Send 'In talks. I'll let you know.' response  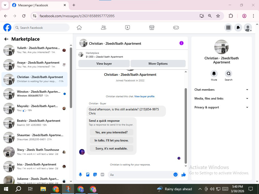(x=112, y=140)
